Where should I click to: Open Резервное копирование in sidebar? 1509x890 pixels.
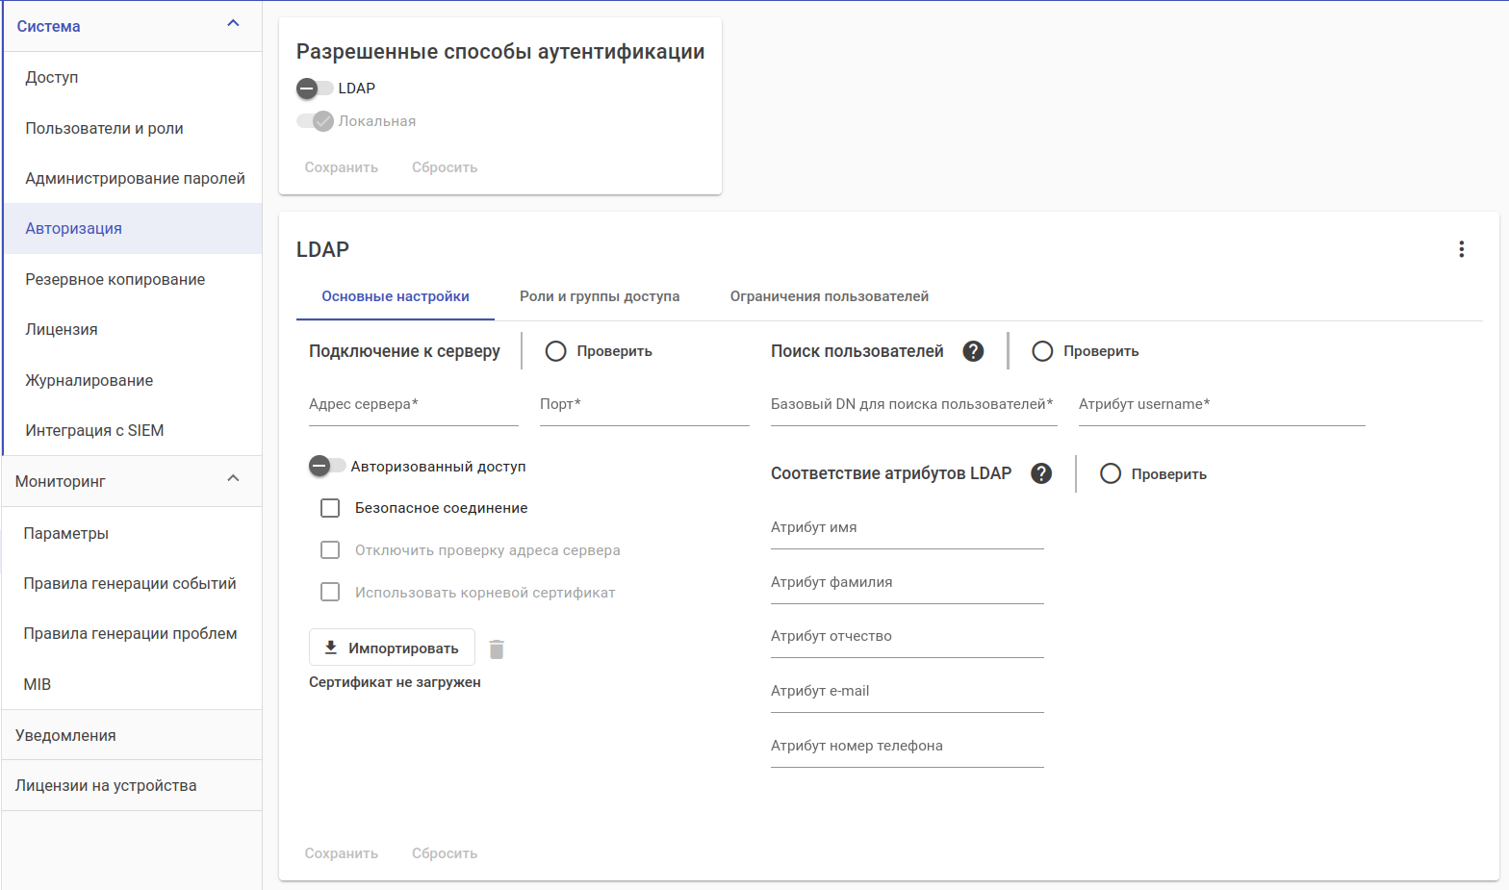[115, 279]
